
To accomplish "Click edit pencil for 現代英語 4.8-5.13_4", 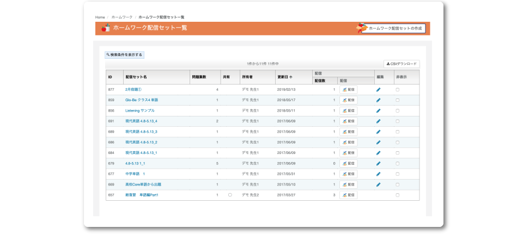I will click(x=379, y=121).
